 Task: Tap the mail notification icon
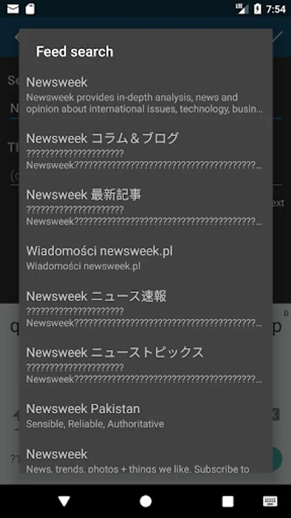[x=13, y=9]
